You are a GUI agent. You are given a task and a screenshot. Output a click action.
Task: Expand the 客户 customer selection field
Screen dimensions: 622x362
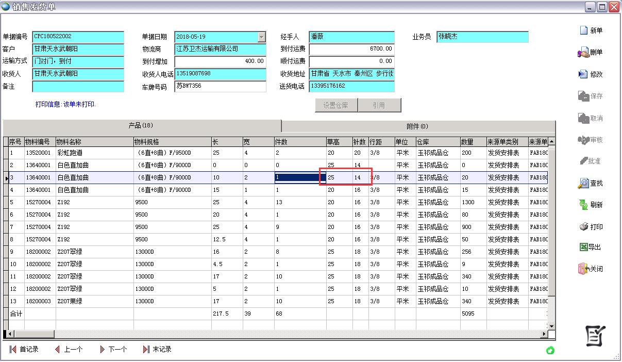pos(77,50)
